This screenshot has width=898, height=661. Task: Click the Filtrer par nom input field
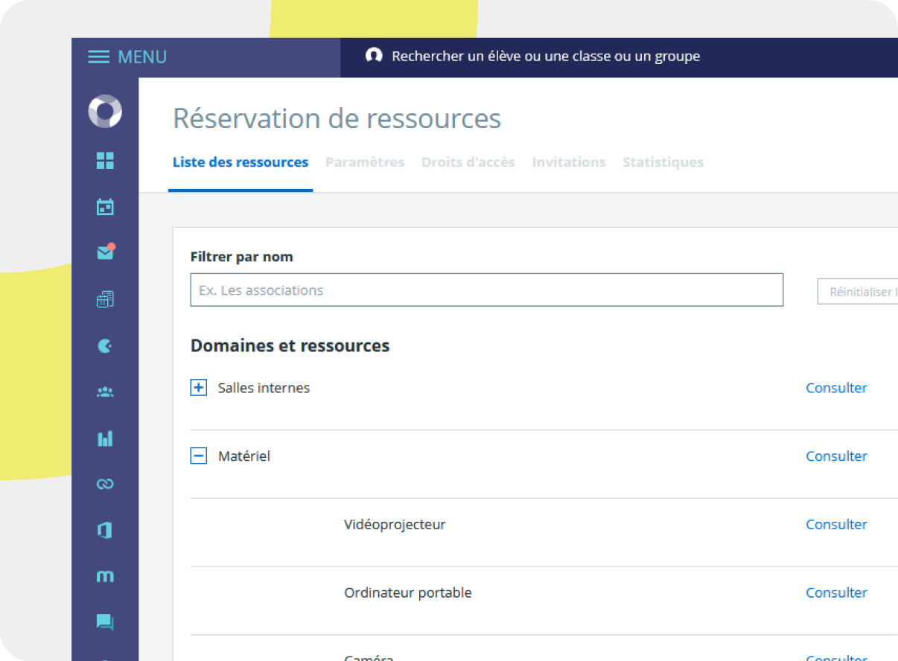[486, 290]
